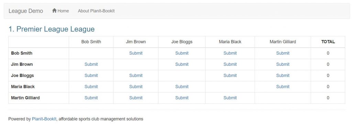The height and width of the screenshot is (126, 352).
Task: Submit result Jim Brown vs Joe Bloggs
Action: [x=182, y=64]
